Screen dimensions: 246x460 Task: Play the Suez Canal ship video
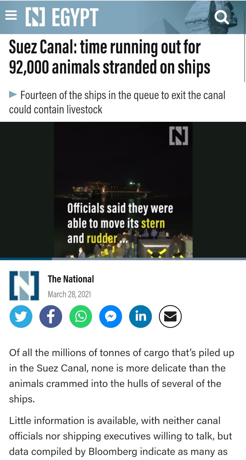coord(123,190)
